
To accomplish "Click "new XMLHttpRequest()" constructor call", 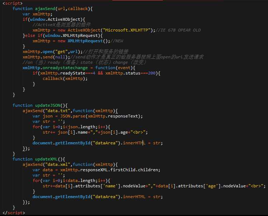I will point(84,41).
